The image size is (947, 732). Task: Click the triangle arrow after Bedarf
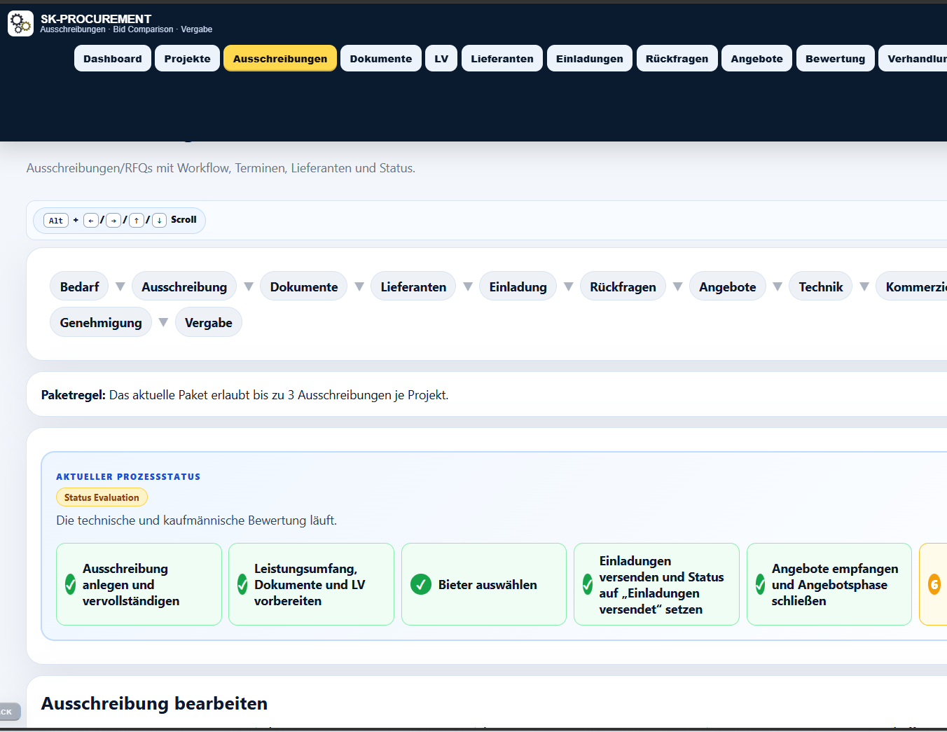(120, 286)
